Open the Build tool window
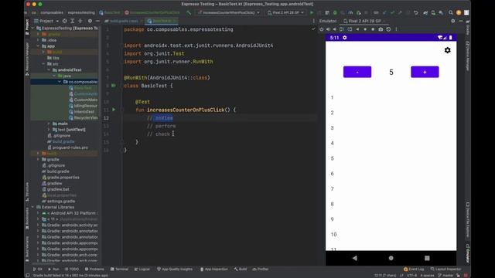 241,270
